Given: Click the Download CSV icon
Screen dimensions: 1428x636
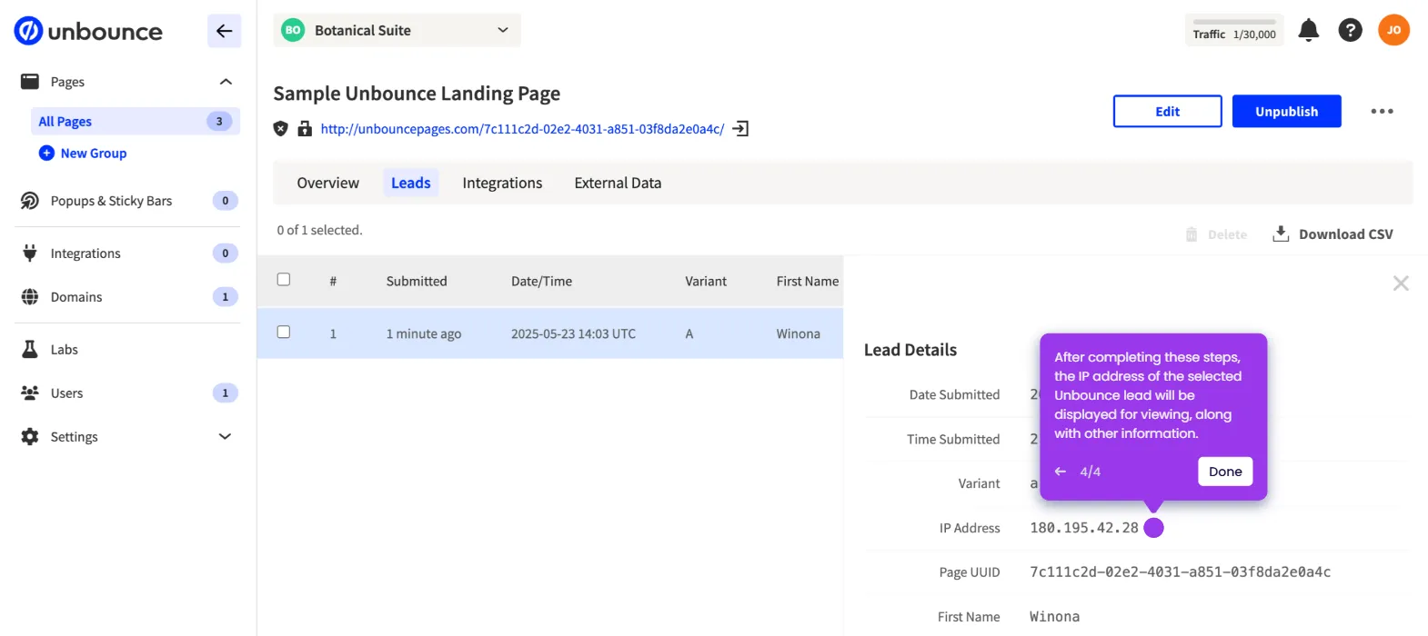Looking at the screenshot, I should coord(1281,234).
